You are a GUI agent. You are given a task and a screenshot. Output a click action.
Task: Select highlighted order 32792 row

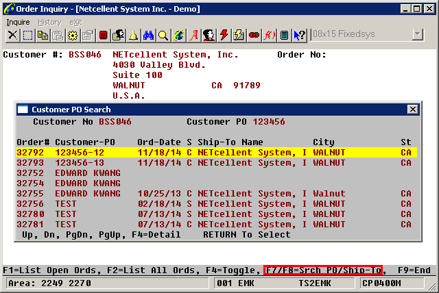(x=217, y=153)
